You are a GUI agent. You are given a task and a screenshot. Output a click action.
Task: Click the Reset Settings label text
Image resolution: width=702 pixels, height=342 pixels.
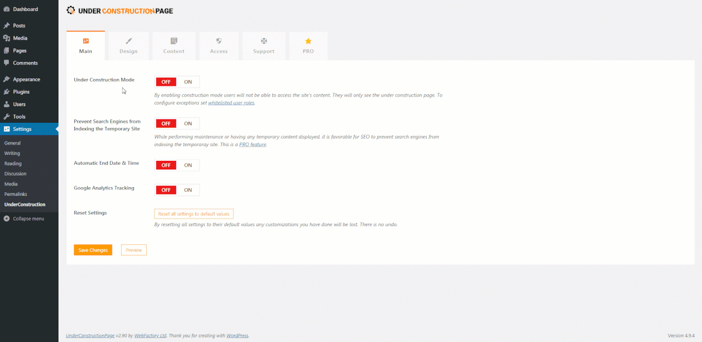coord(90,213)
